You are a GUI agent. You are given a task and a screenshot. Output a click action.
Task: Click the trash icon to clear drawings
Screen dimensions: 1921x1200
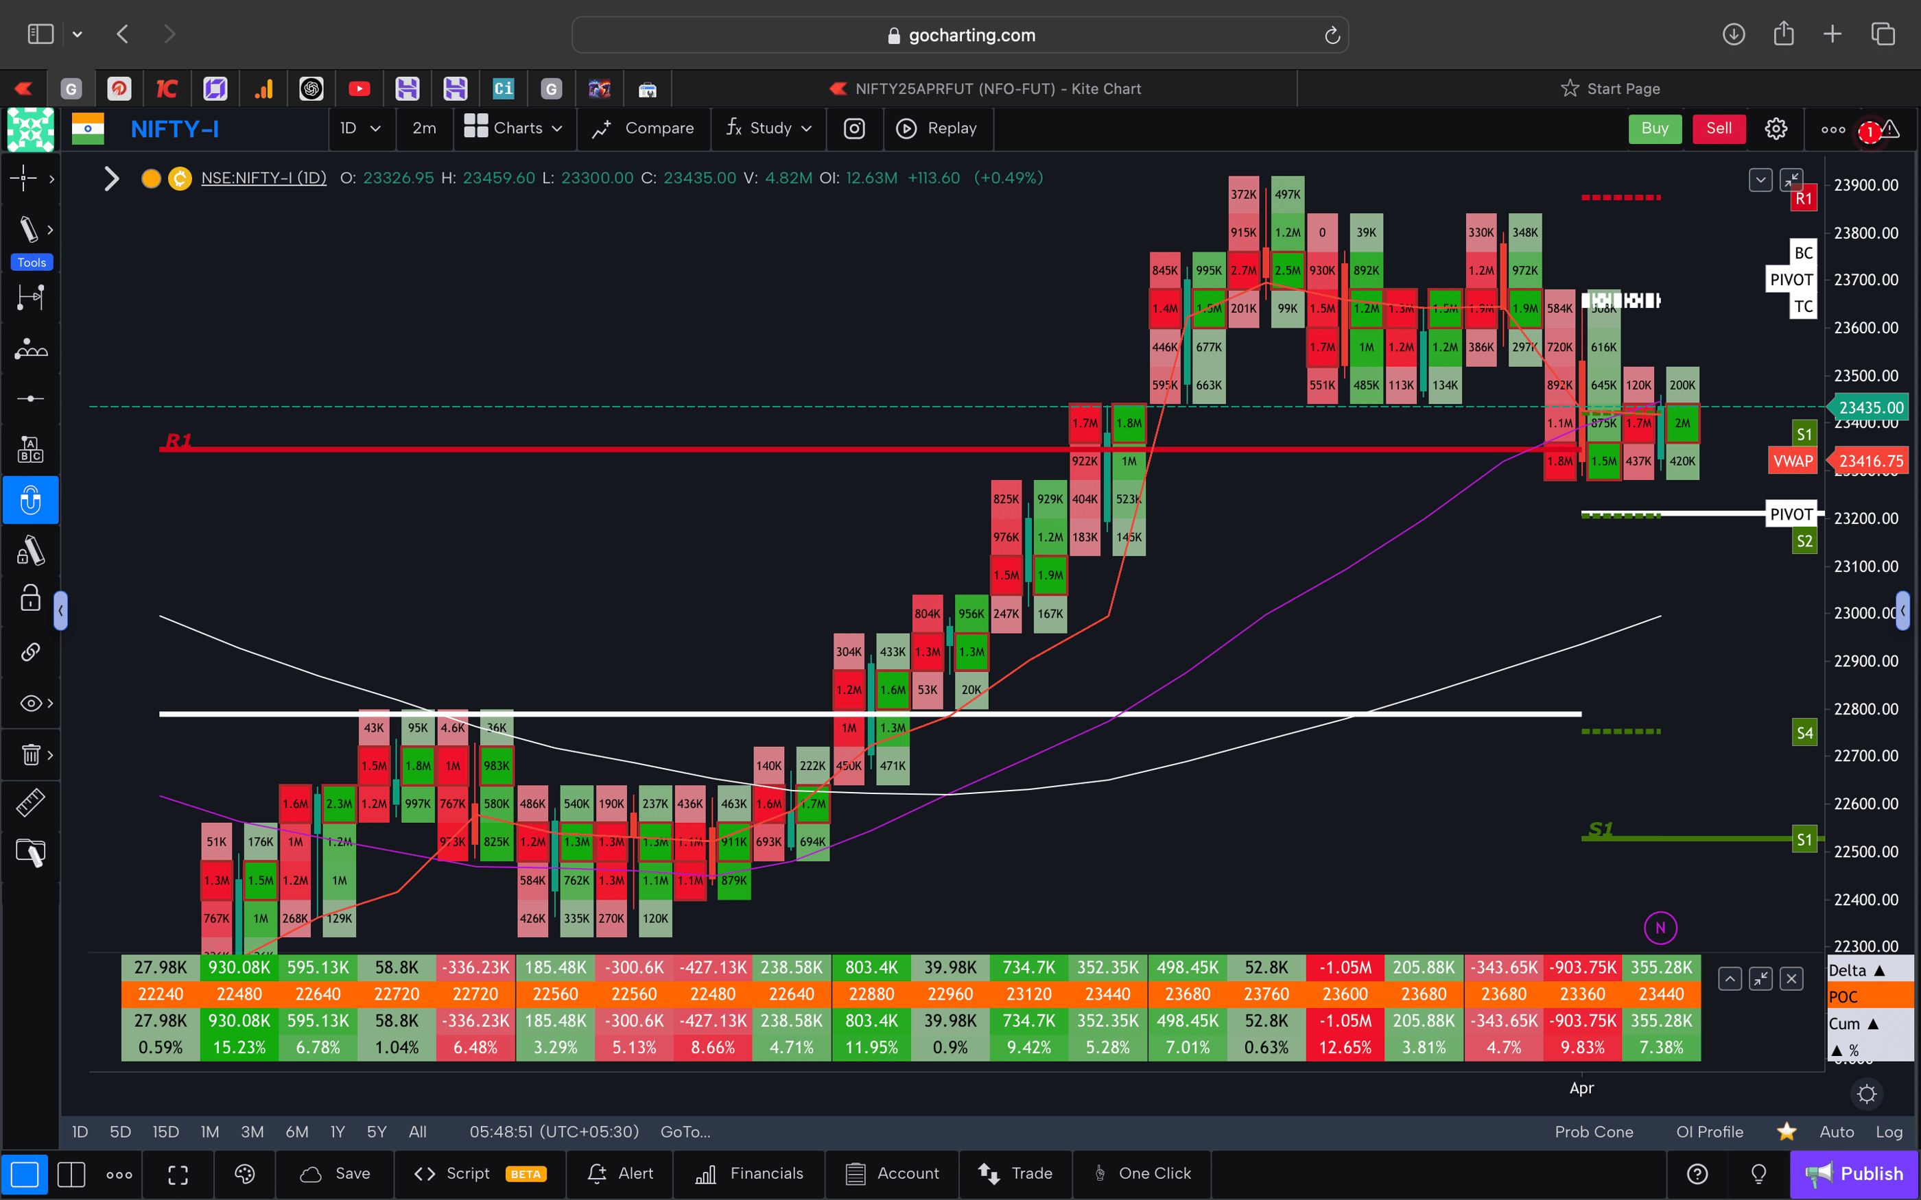click(30, 754)
